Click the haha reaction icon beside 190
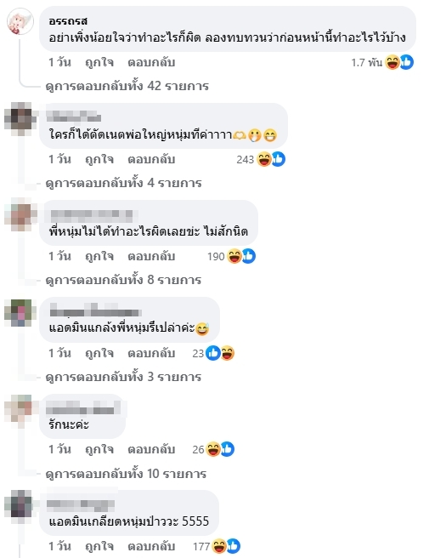The width and height of the screenshot is (429, 558). tap(234, 256)
